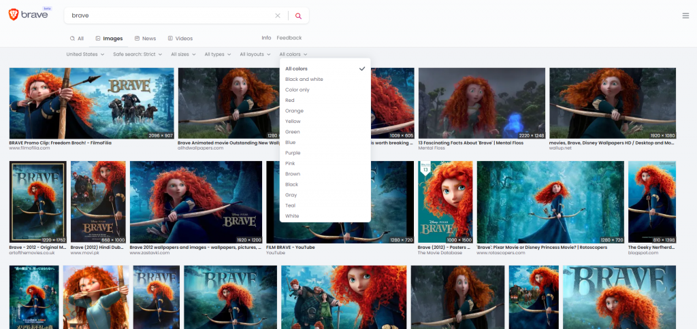Open the hamburger menu icon
The width and height of the screenshot is (697, 329).
[685, 16]
